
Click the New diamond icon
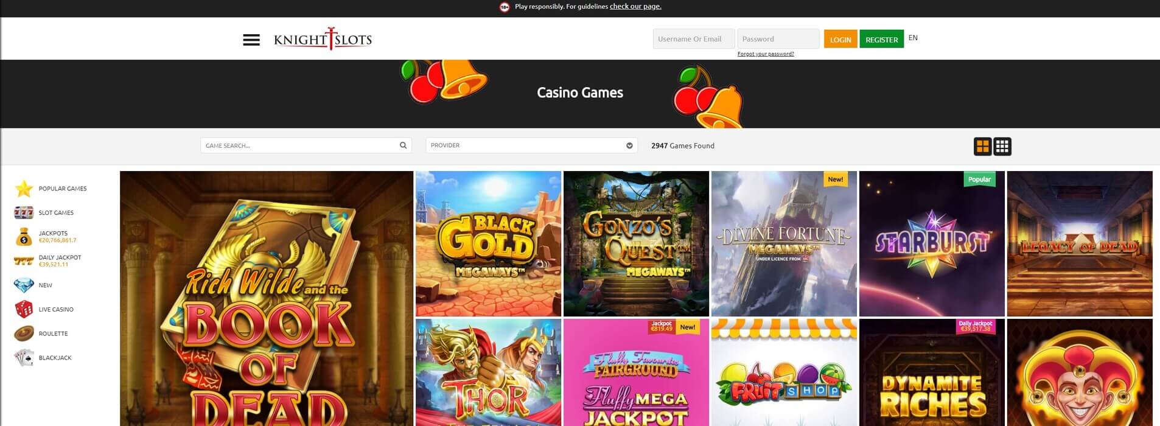24,285
